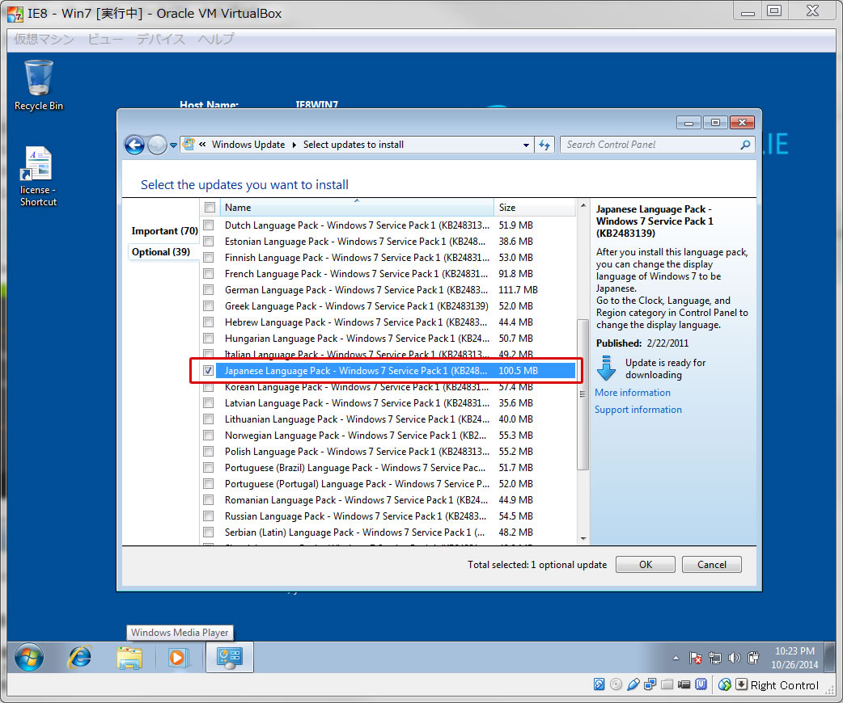The height and width of the screenshot is (703, 843).
Task: Open the ビュー menu in VirtualBox
Action: (x=105, y=39)
